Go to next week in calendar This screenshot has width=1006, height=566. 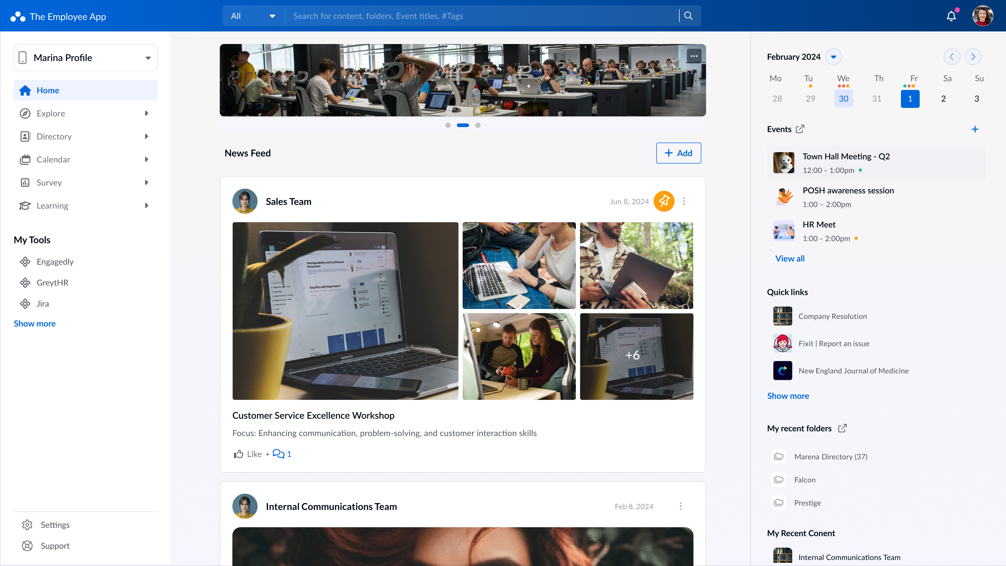[973, 57]
